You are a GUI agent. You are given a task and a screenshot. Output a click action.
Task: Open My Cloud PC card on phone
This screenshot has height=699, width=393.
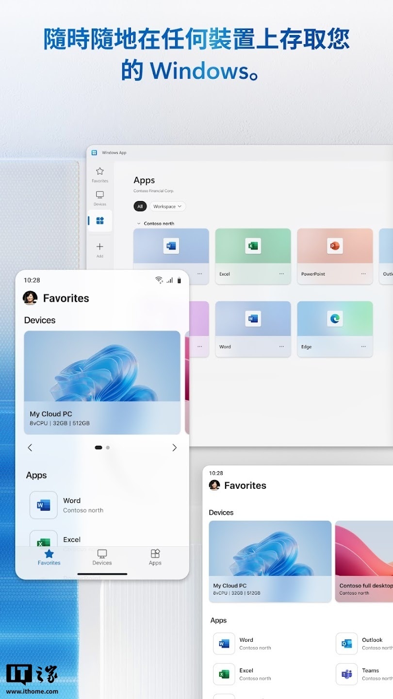pyautogui.click(x=102, y=383)
